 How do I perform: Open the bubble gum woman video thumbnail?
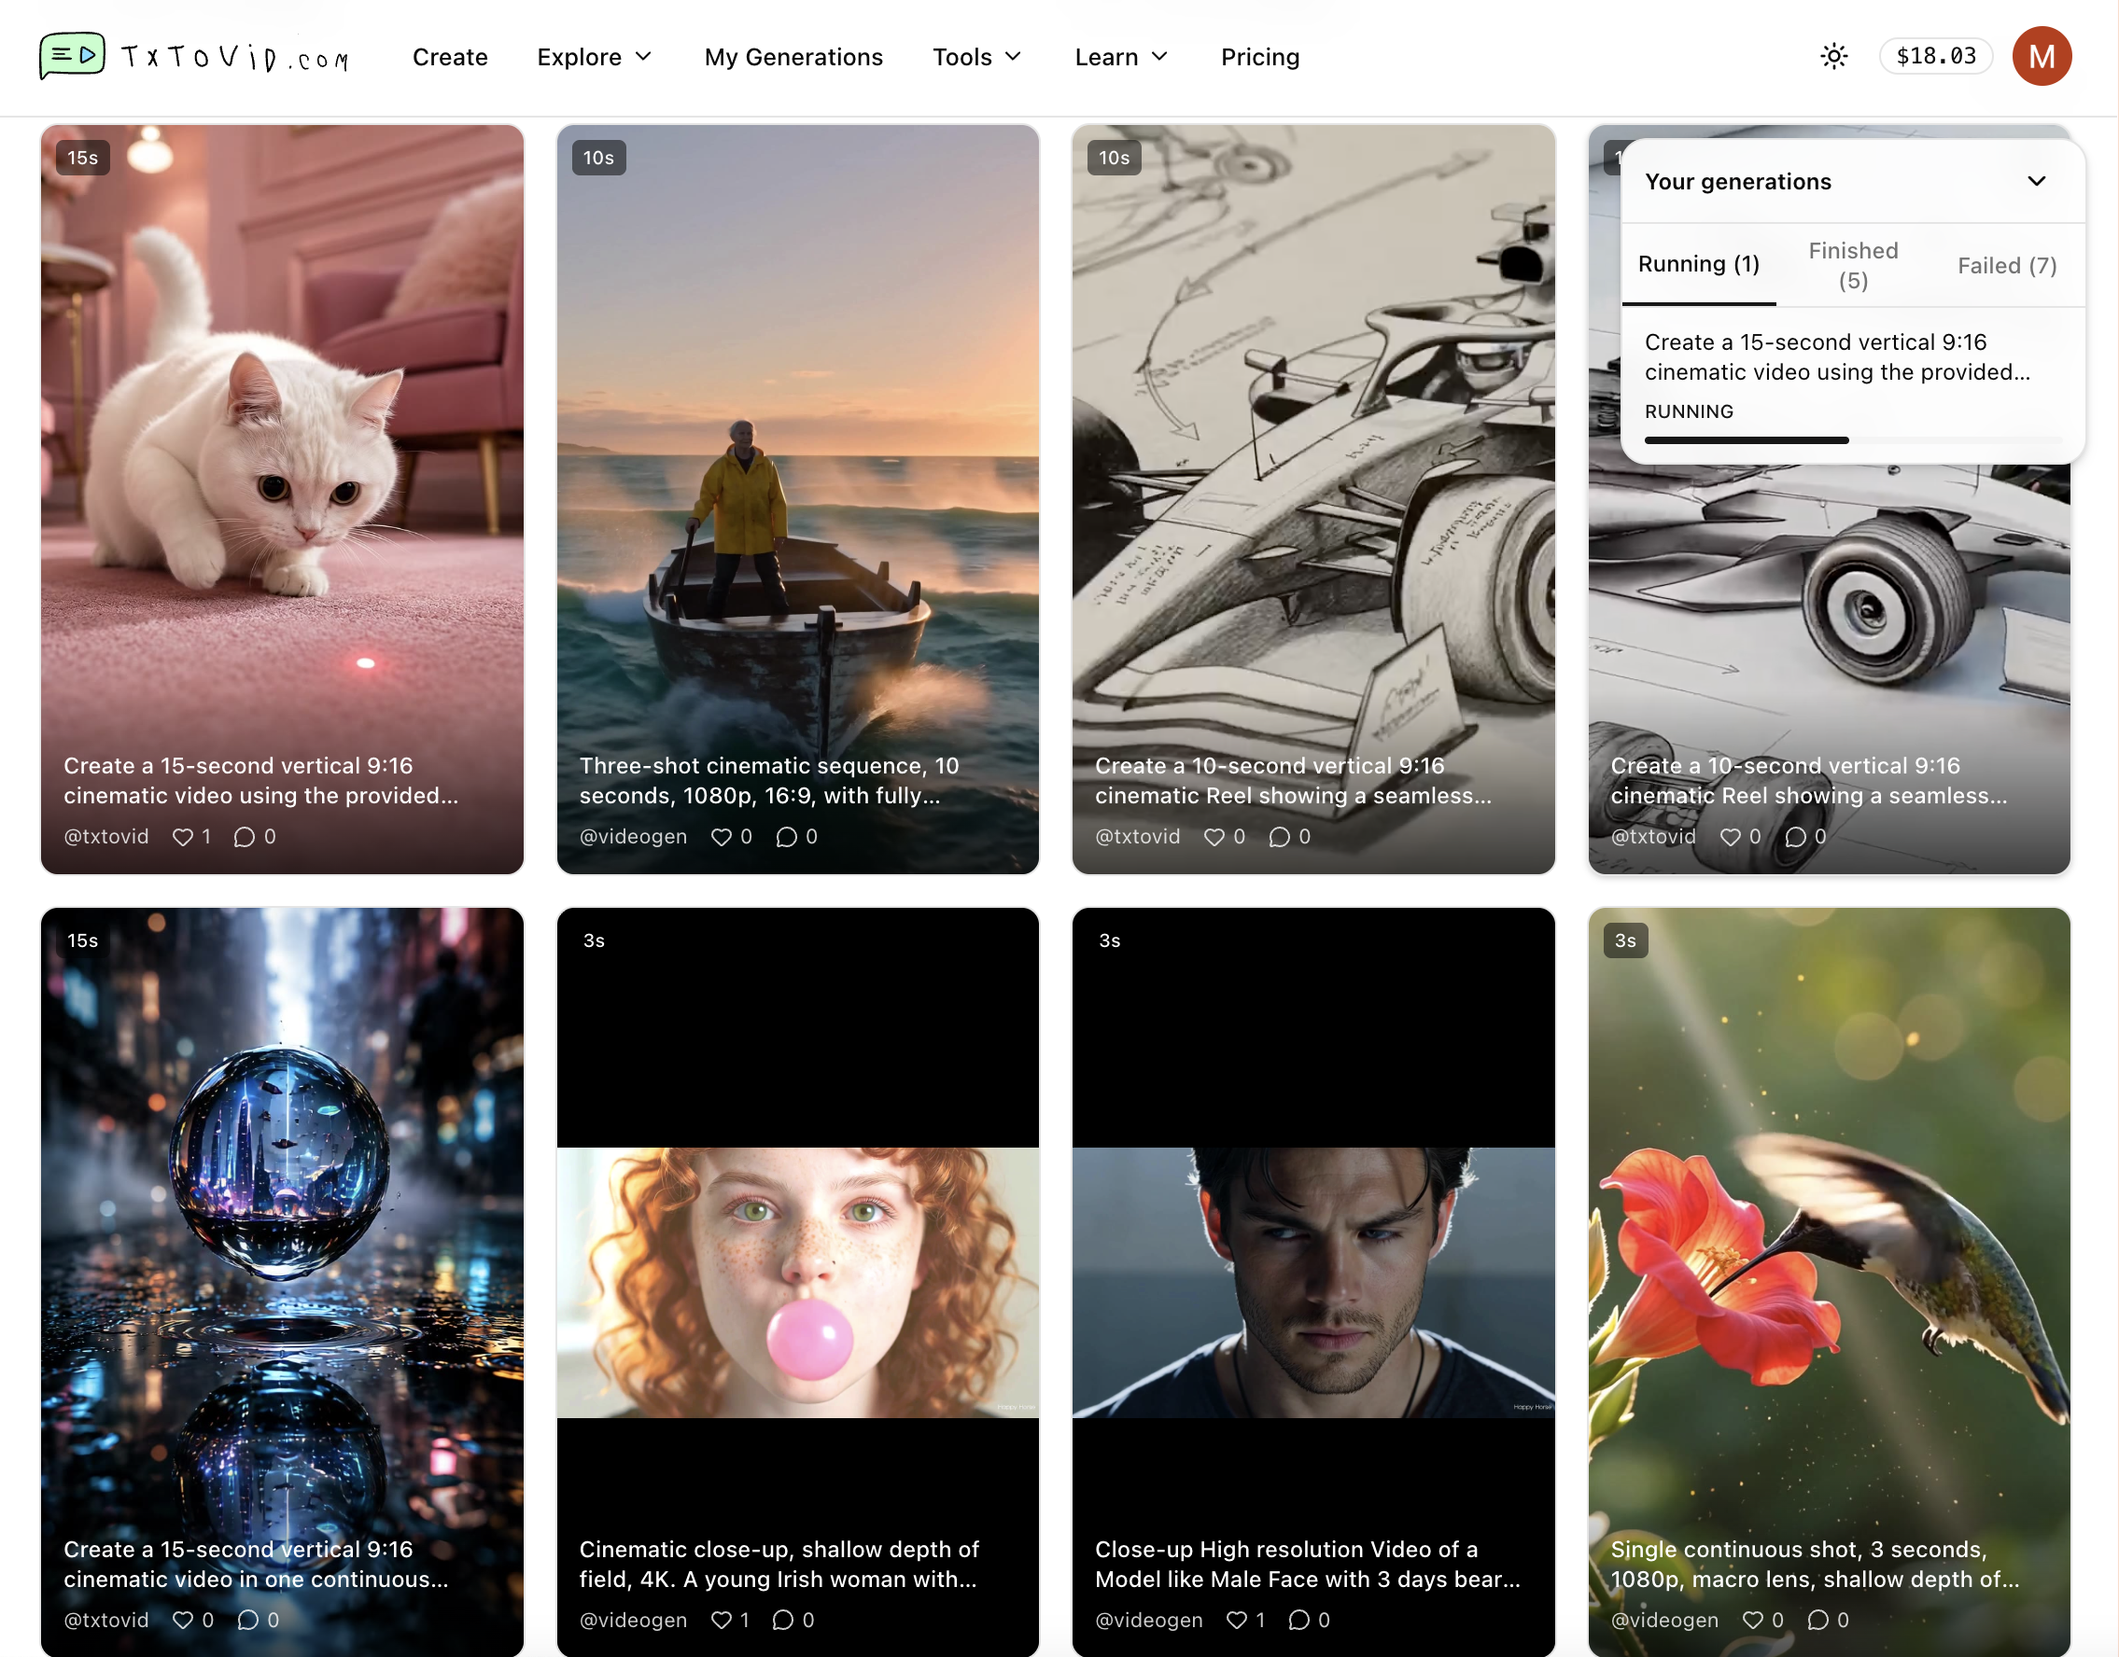[x=797, y=1282]
